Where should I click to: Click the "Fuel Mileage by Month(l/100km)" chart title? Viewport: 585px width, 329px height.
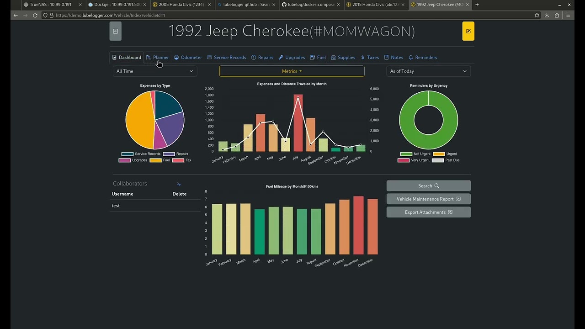[292, 186]
